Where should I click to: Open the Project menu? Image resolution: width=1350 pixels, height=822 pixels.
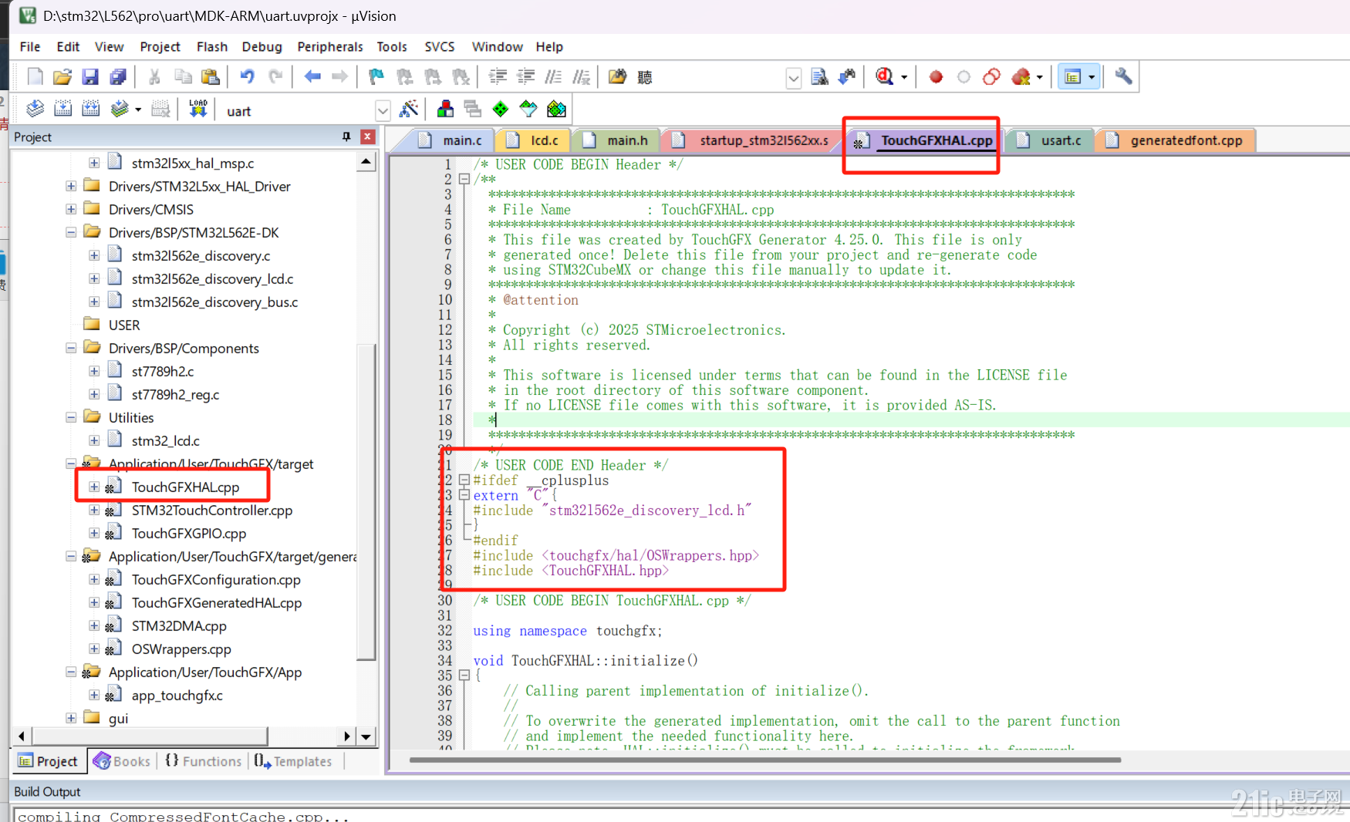pyautogui.click(x=160, y=46)
